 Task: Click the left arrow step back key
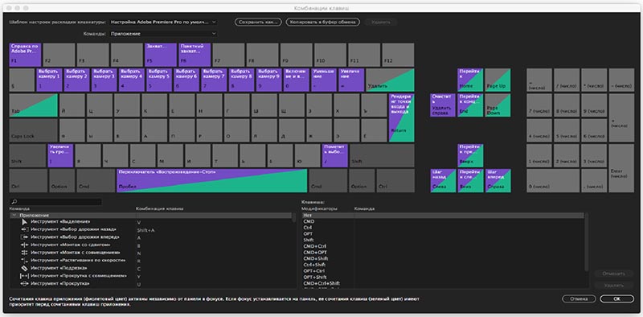coord(443,181)
